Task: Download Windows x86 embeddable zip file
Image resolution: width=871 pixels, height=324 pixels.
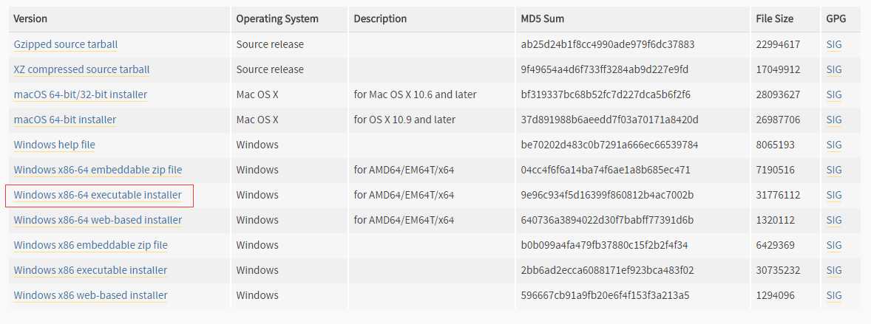Action: [x=90, y=245]
